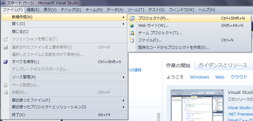Choose ファイル(F)... in the New submenu
Image resolution: width=253 pixels, height=121 pixels.
click(x=189, y=40)
